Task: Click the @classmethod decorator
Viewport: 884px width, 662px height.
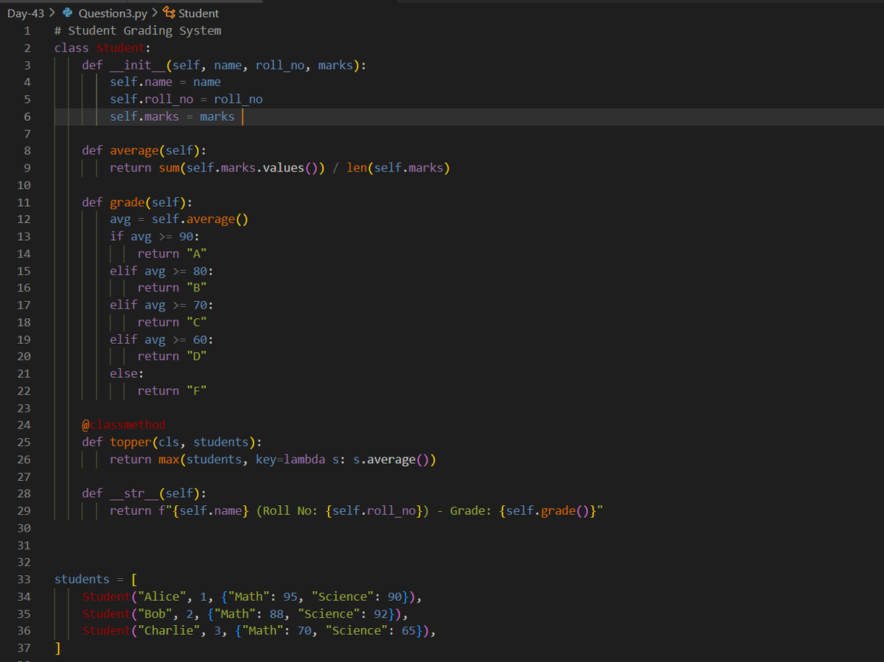Action: (124, 425)
